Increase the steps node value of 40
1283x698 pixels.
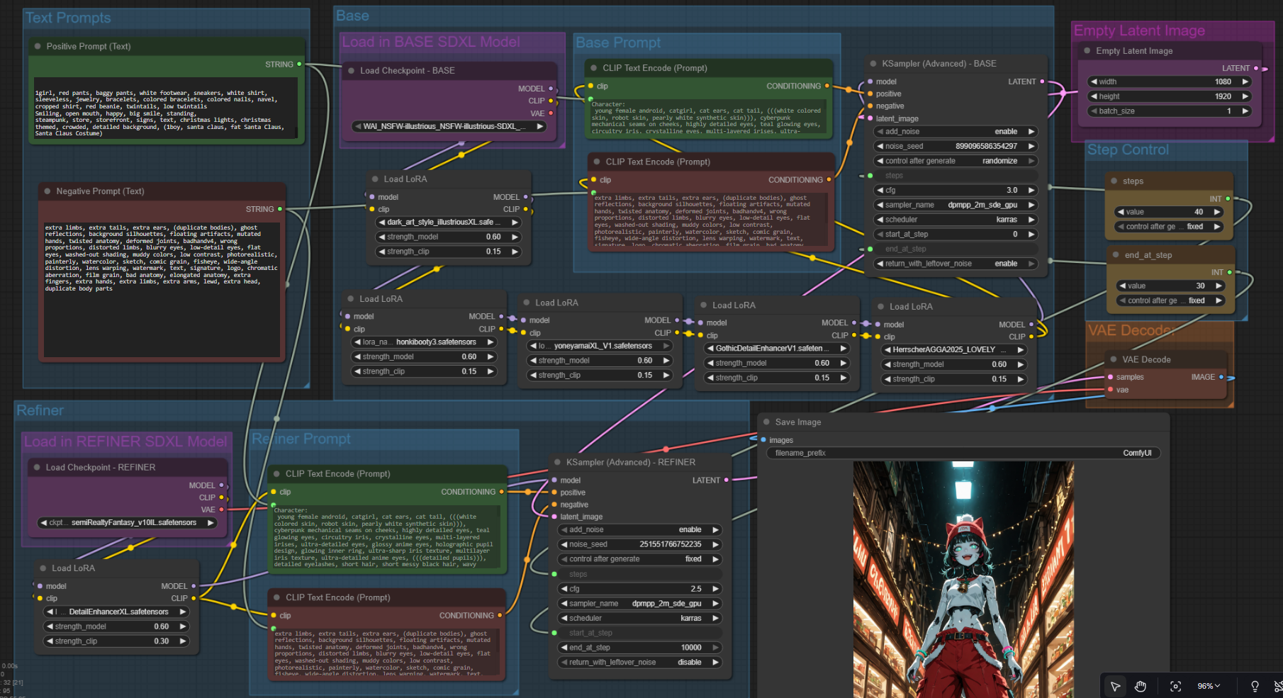coord(1217,212)
